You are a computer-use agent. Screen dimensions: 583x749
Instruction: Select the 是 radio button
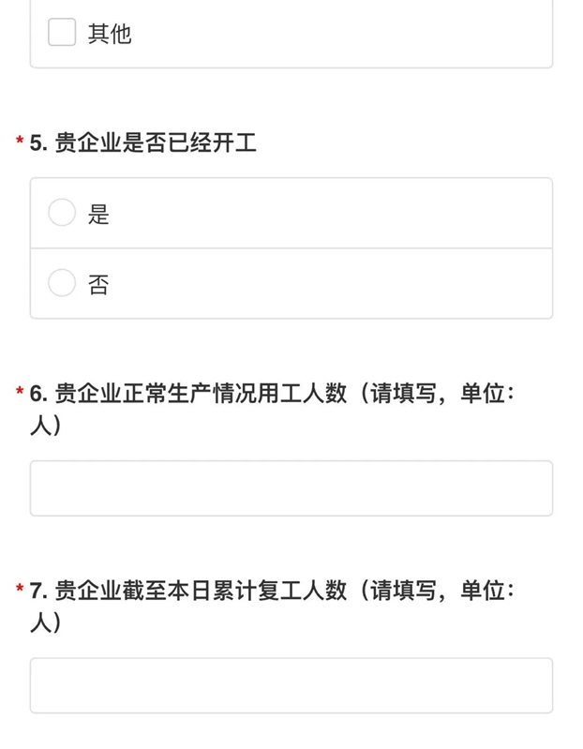(62, 213)
